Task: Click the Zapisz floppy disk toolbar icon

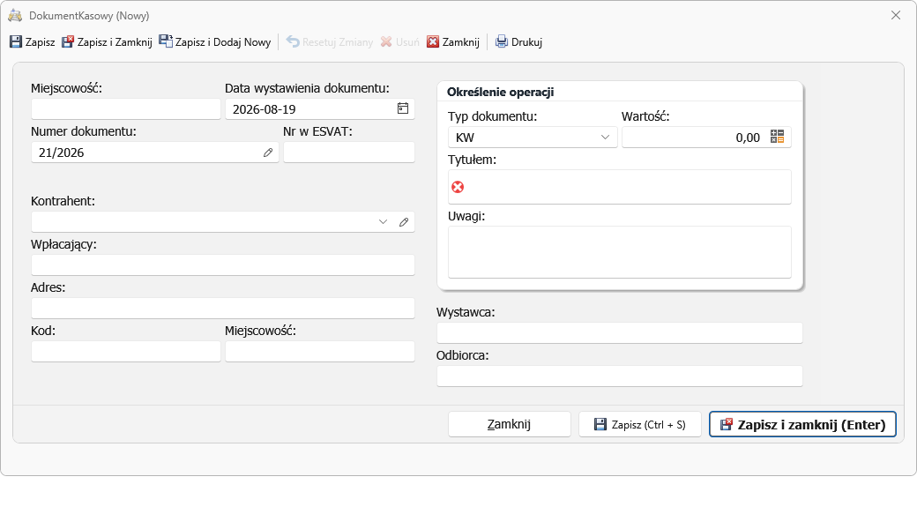Action: point(16,42)
